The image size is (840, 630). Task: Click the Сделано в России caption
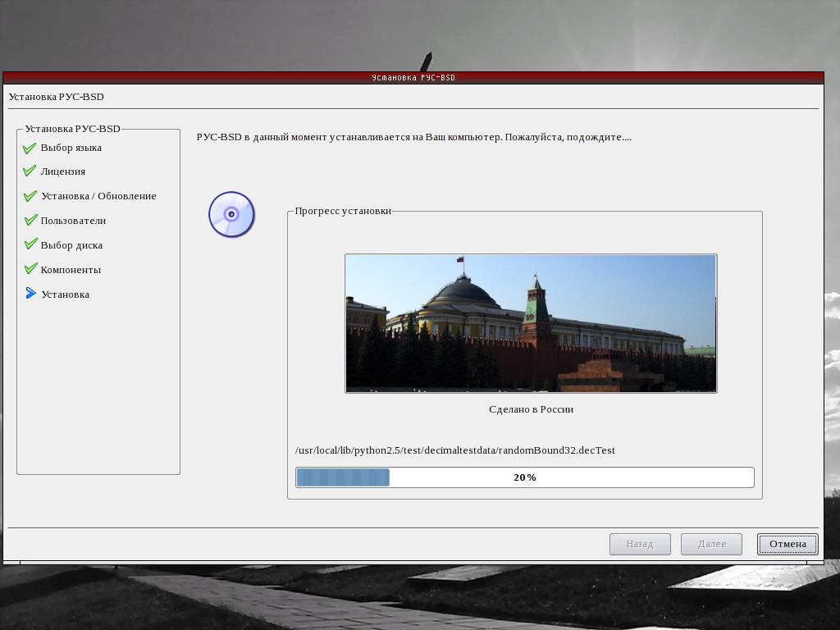tap(531, 409)
